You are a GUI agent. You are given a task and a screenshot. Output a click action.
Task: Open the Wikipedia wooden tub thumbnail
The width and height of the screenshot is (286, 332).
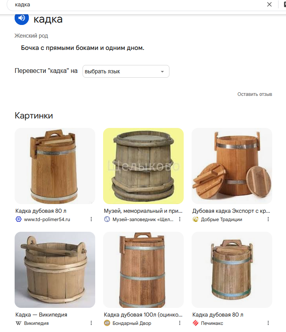(55, 270)
